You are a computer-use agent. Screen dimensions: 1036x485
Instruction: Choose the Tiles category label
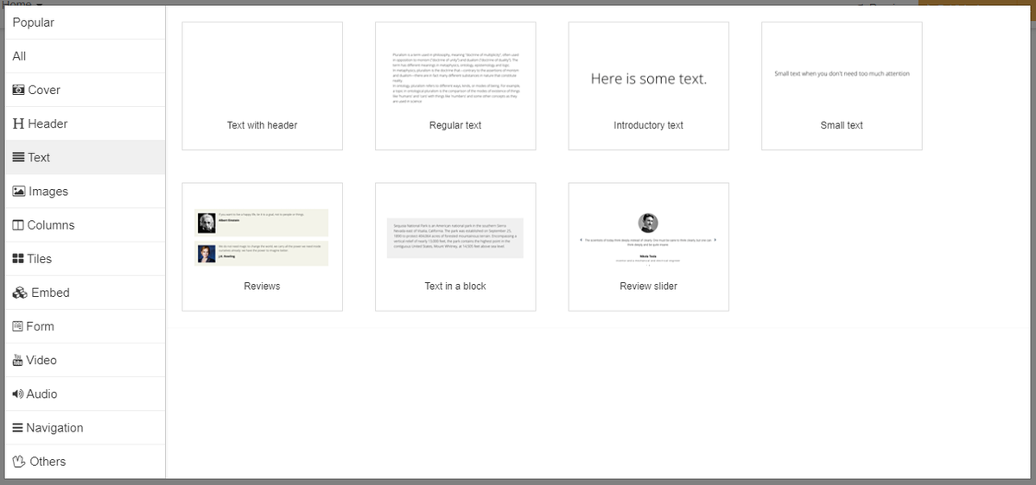coord(40,259)
